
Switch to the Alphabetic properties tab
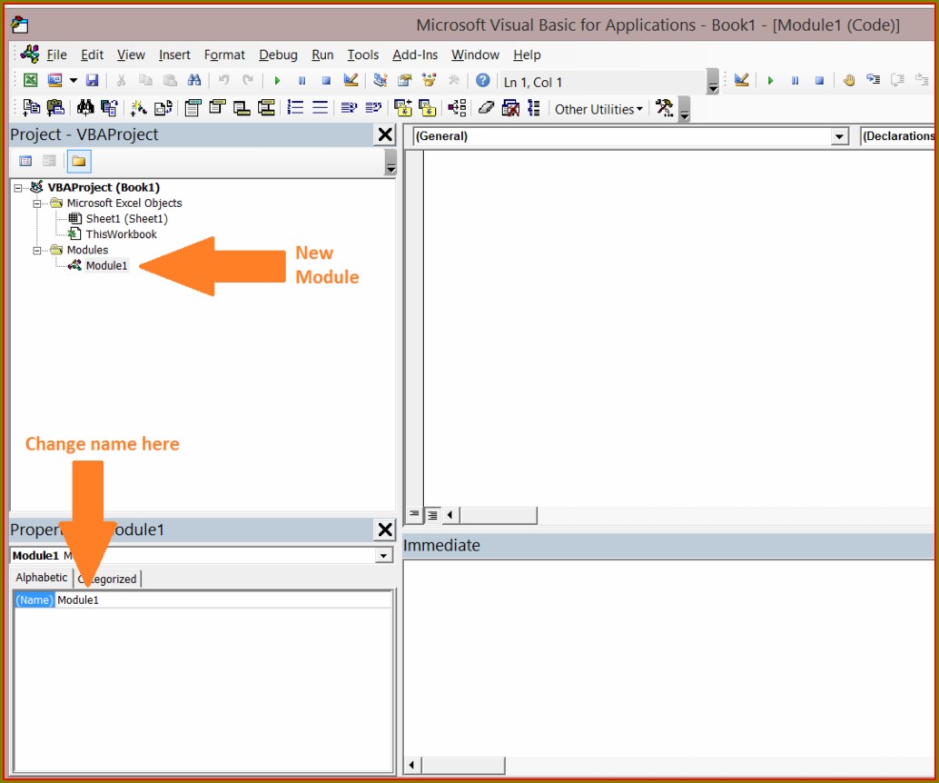point(42,578)
